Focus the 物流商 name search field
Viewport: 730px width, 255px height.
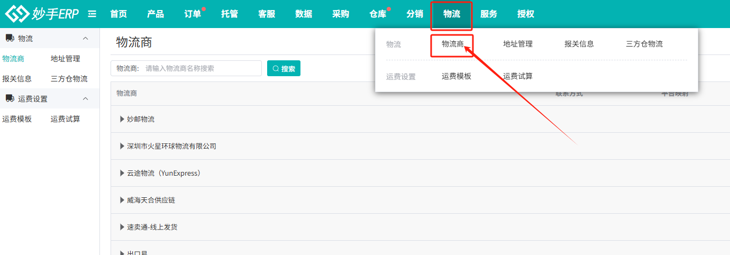[201, 68]
